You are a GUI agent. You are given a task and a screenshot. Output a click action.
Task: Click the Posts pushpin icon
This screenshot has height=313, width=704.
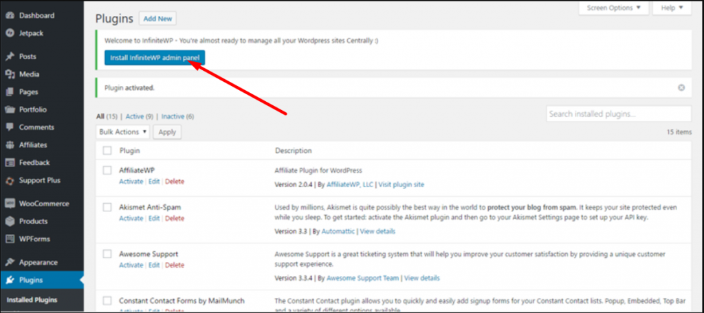pos(10,56)
